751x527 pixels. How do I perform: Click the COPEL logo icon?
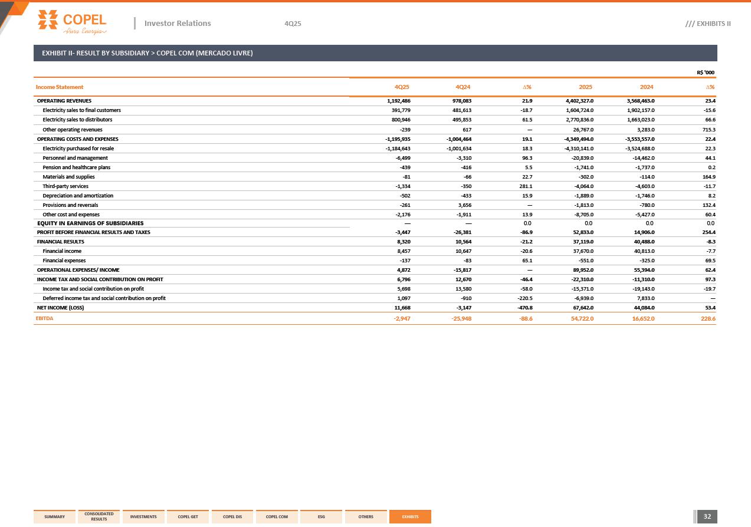(48, 19)
